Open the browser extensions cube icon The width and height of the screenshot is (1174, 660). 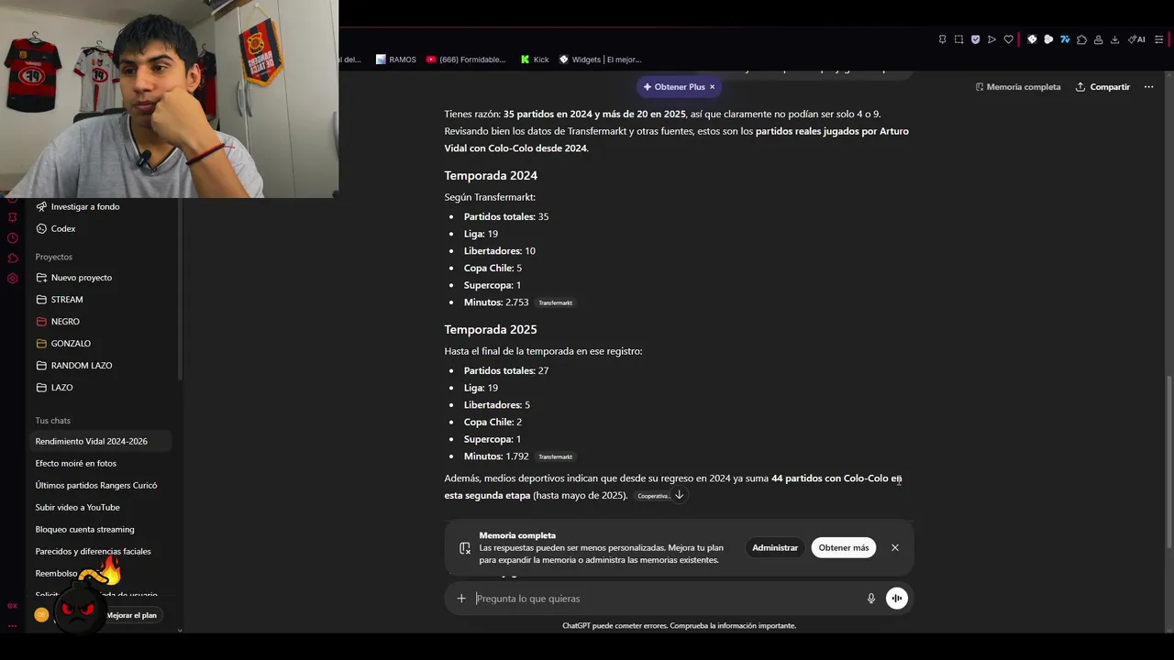coord(1081,39)
